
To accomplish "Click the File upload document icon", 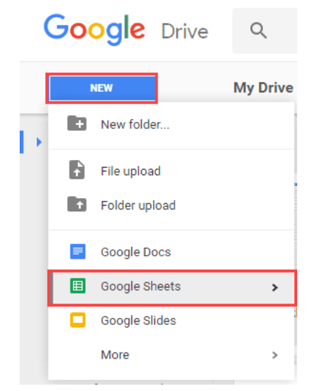I will [77, 170].
